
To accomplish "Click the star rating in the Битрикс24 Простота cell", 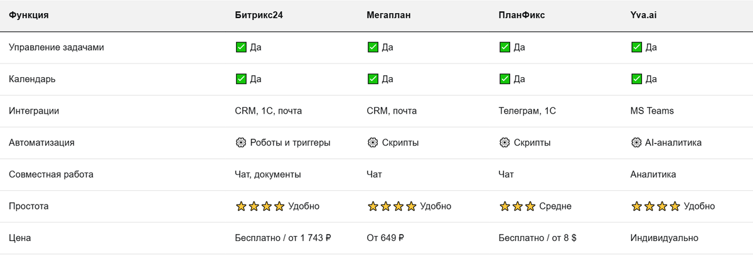I will (260, 206).
